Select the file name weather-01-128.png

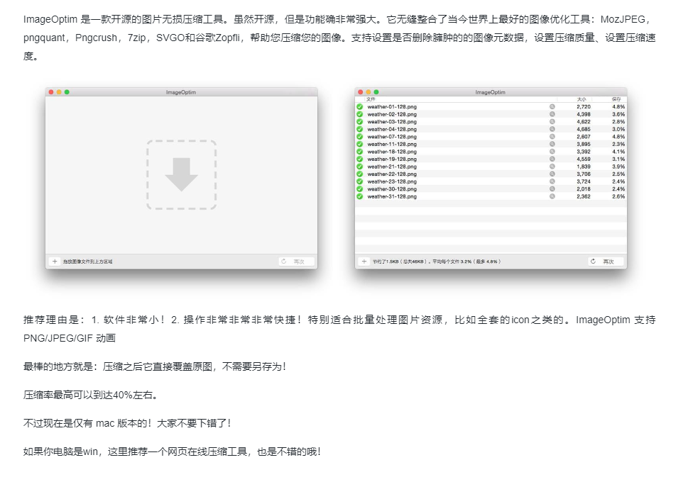392,107
